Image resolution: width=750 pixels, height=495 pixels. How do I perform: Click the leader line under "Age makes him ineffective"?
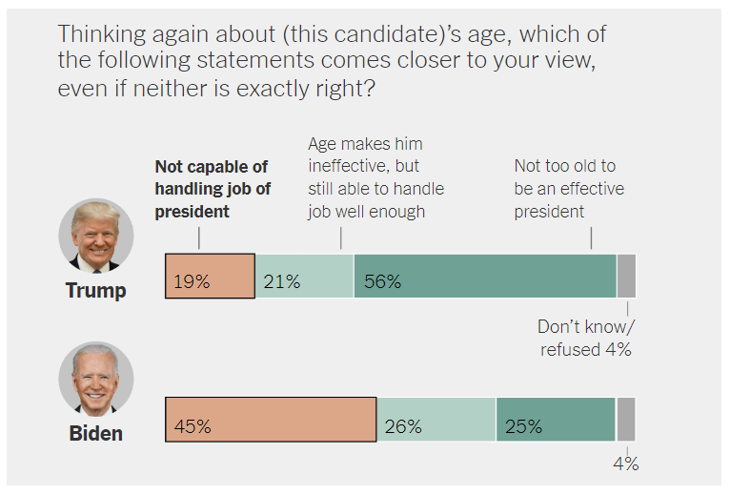(341, 237)
